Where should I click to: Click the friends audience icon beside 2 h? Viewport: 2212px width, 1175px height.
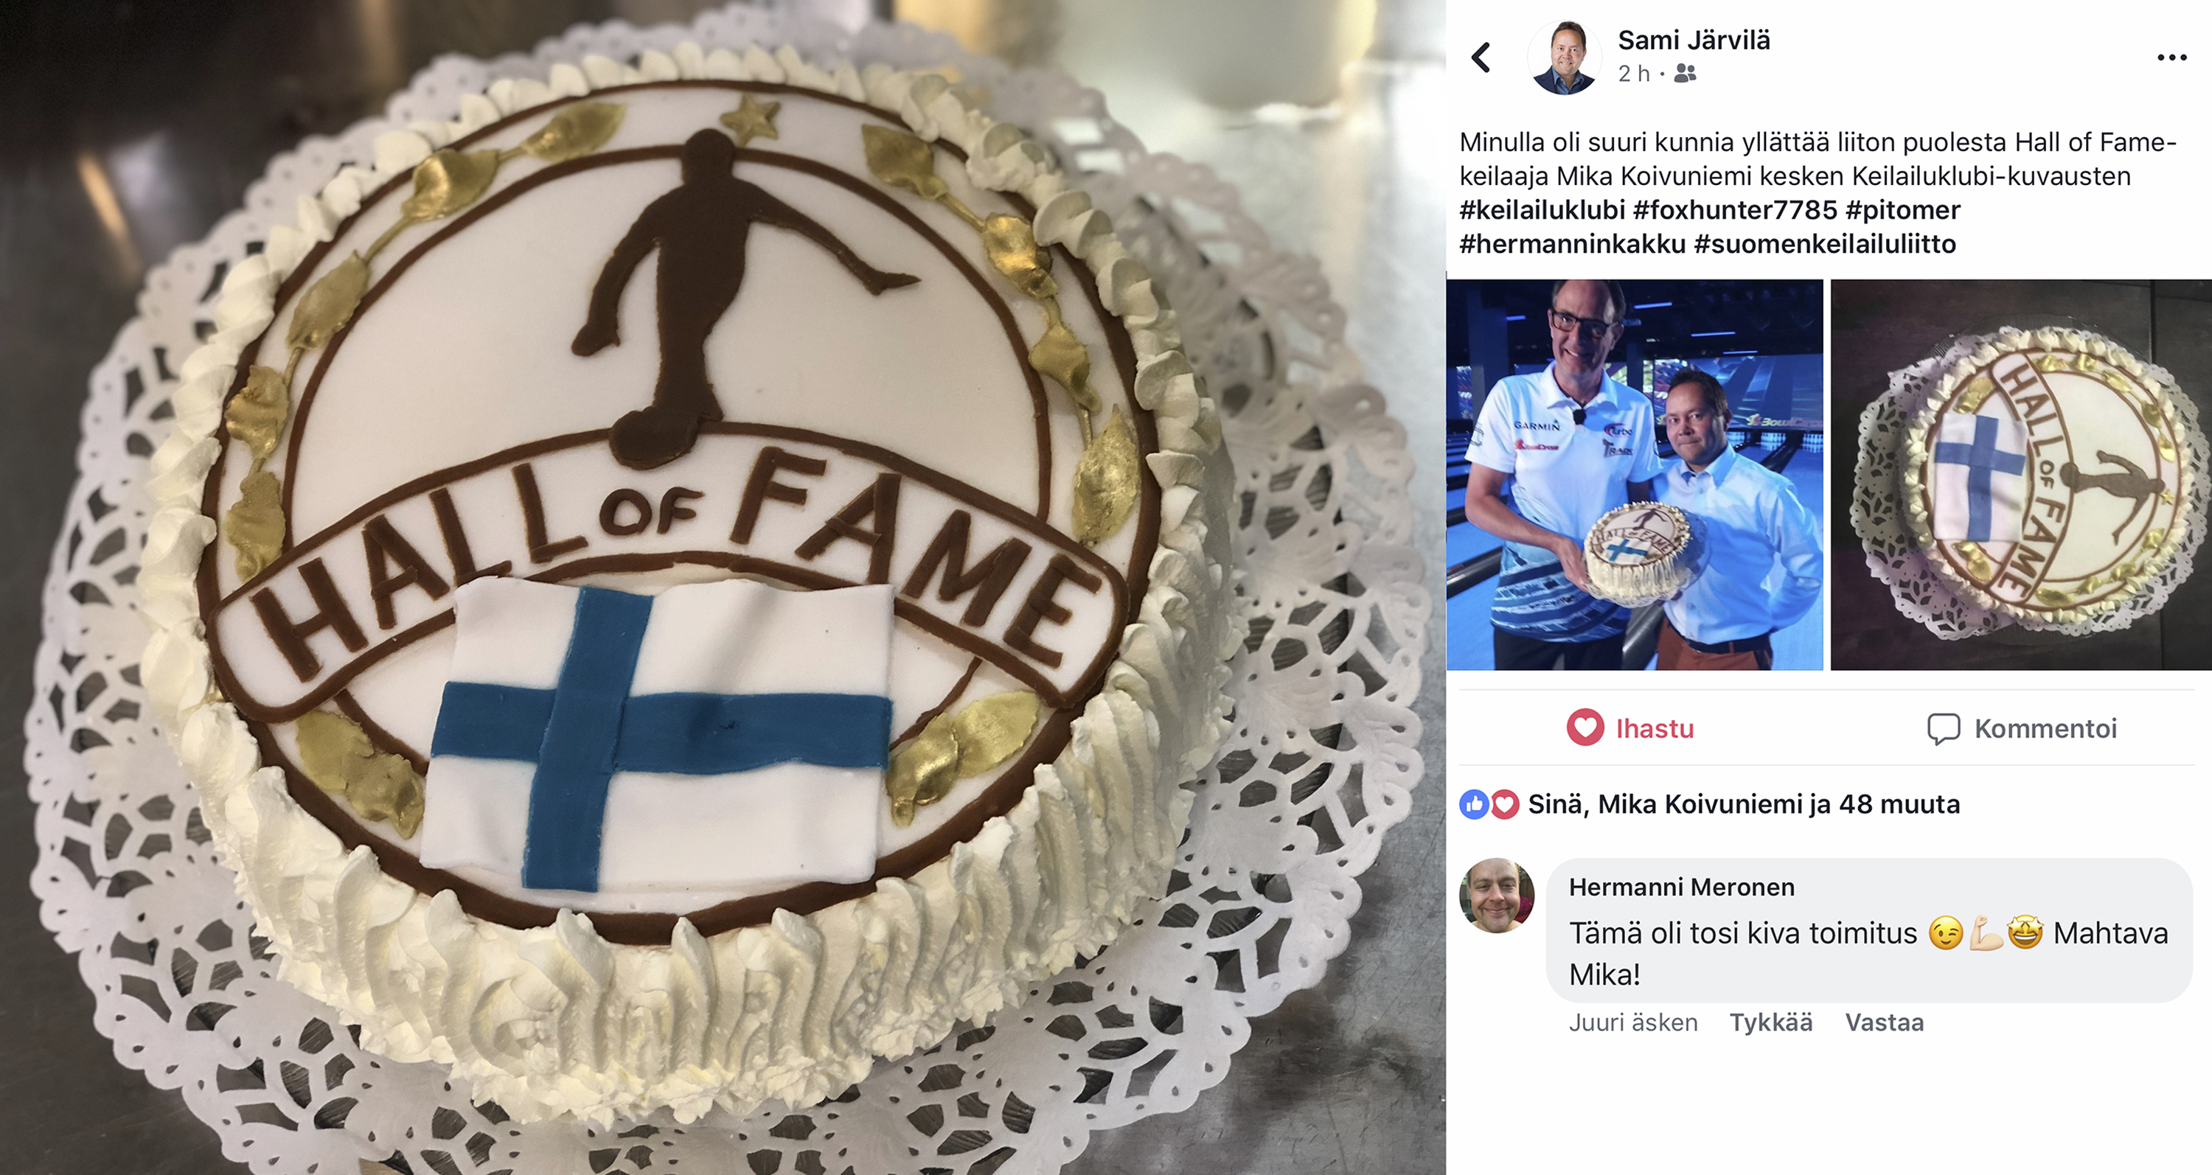1685,74
